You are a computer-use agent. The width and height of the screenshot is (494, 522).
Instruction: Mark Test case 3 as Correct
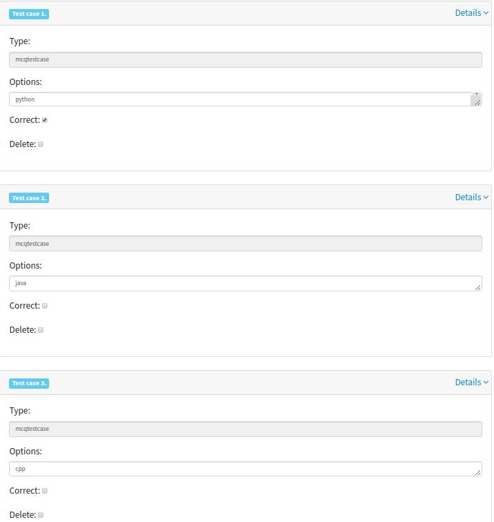45,491
